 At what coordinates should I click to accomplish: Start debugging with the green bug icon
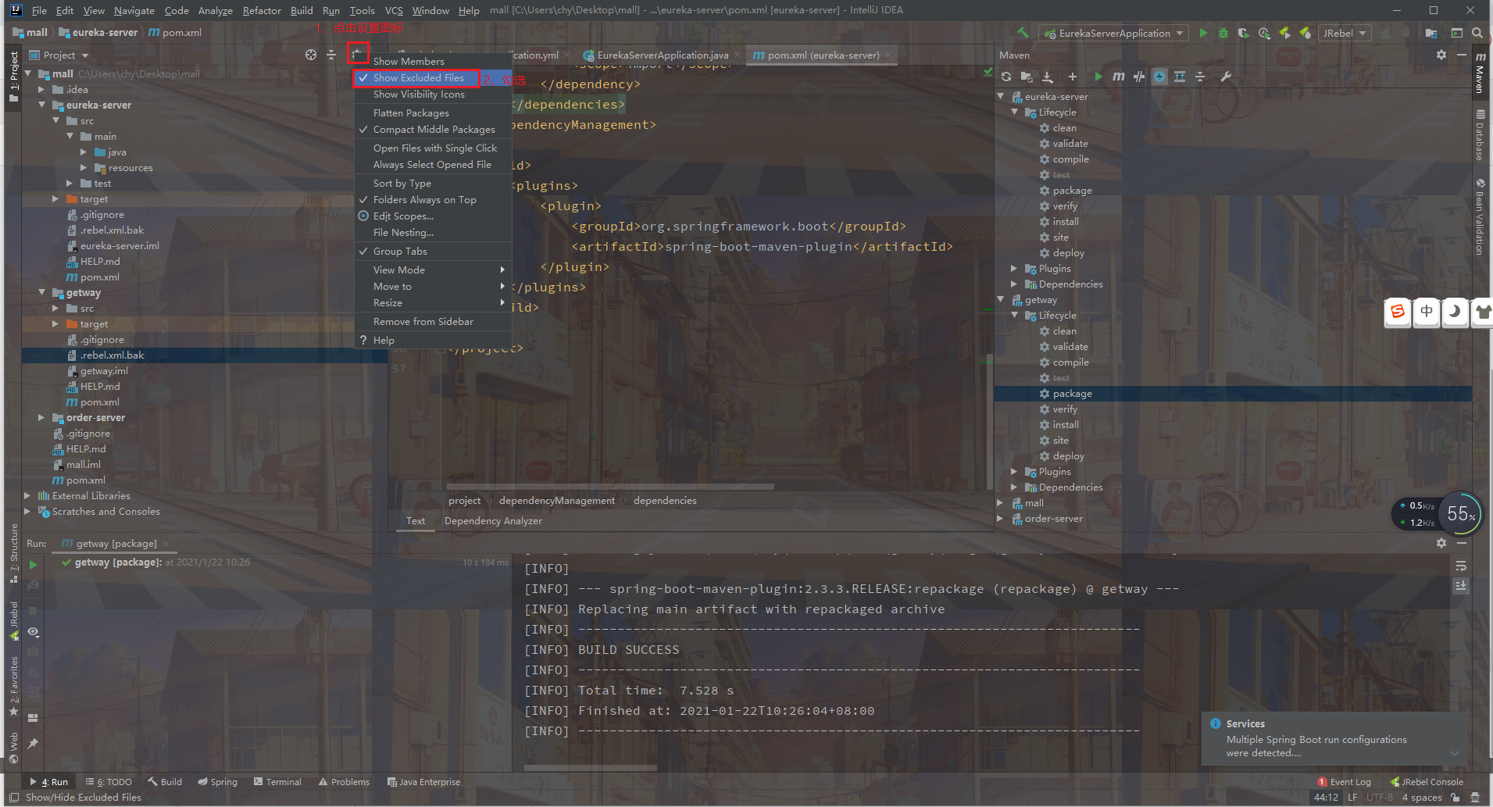coord(1223,33)
